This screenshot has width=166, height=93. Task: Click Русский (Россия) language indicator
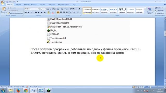point(35,87)
